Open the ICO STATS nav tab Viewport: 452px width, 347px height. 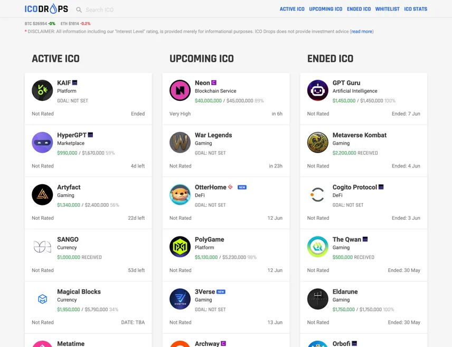coord(416,9)
